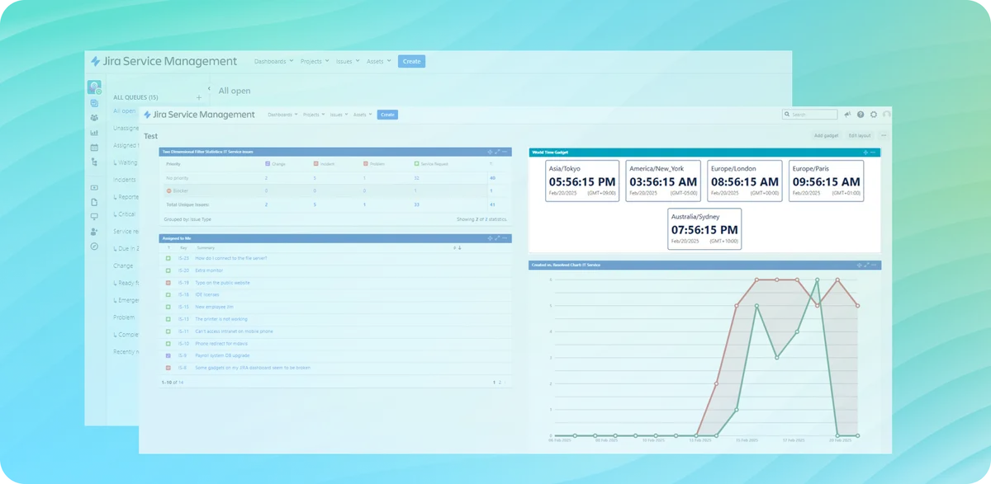Open the Dashboards menu in back window
Screen dimensions: 991x484
pos(273,61)
